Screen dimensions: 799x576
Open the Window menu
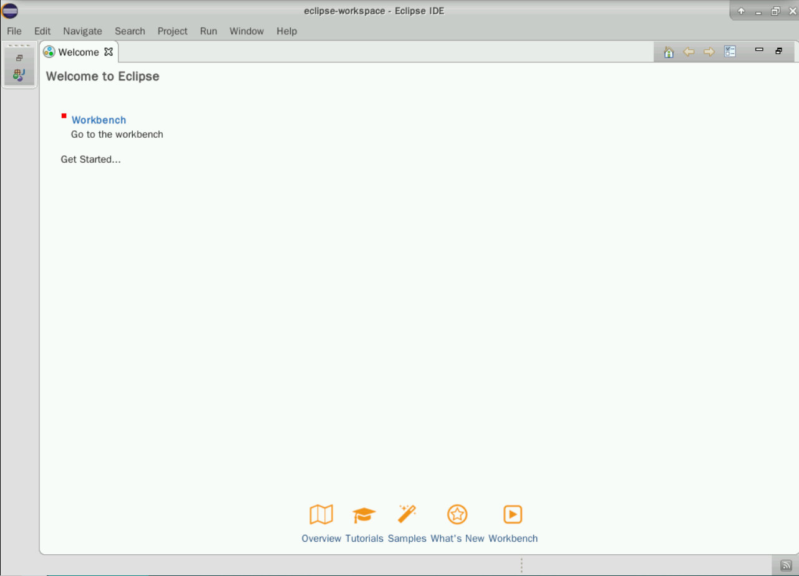click(x=246, y=31)
